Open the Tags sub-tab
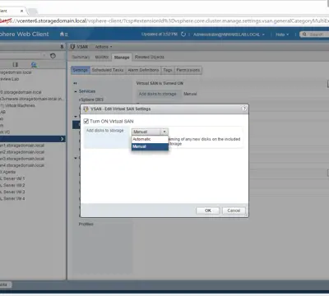Image resolution: width=329 pixels, height=296 pixels. tap(168, 70)
